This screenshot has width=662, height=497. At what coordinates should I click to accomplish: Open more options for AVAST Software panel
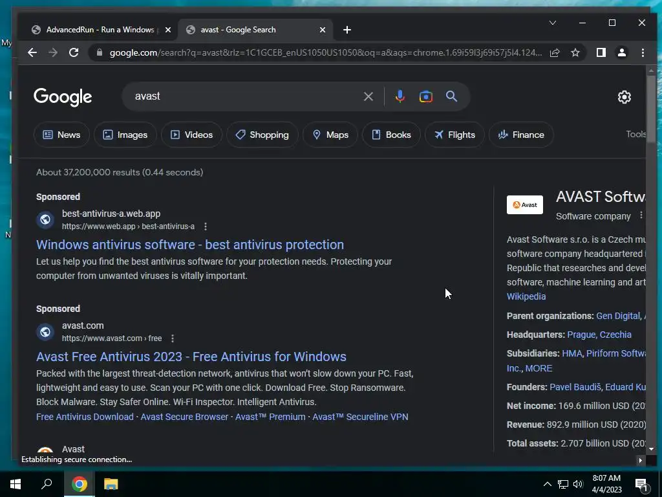tap(641, 215)
